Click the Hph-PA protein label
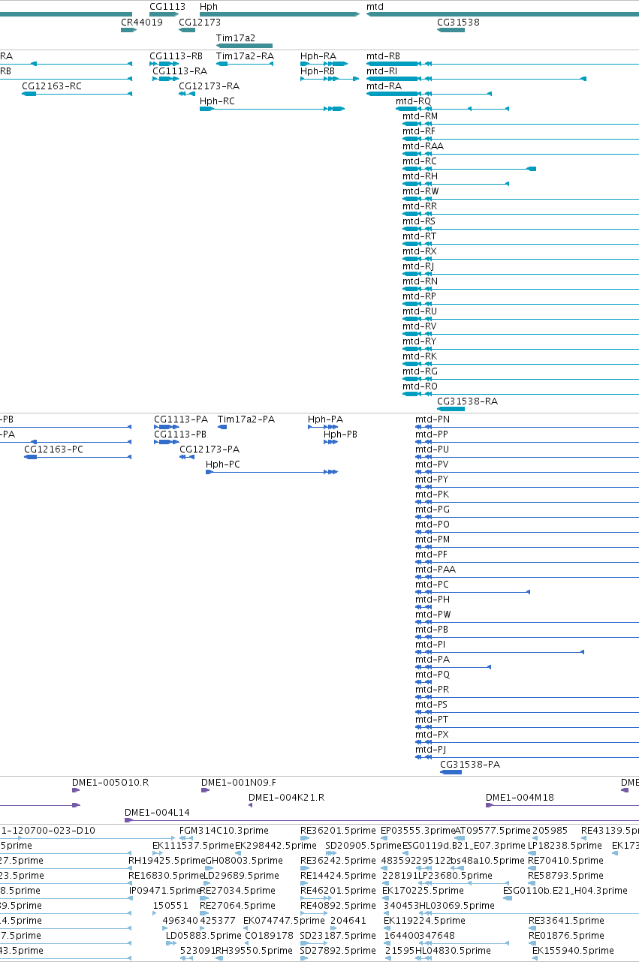639x962 pixels. (325, 419)
